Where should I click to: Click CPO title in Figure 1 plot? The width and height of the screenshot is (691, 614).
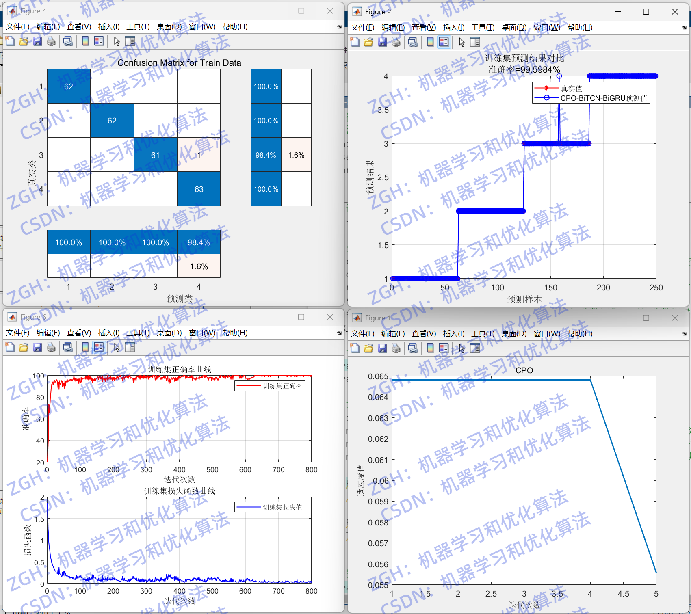524,370
